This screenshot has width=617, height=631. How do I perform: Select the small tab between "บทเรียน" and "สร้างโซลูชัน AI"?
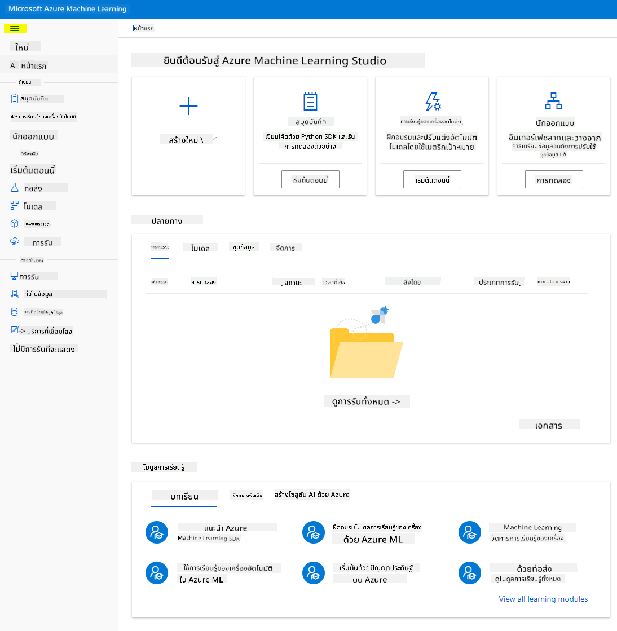(246, 495)
